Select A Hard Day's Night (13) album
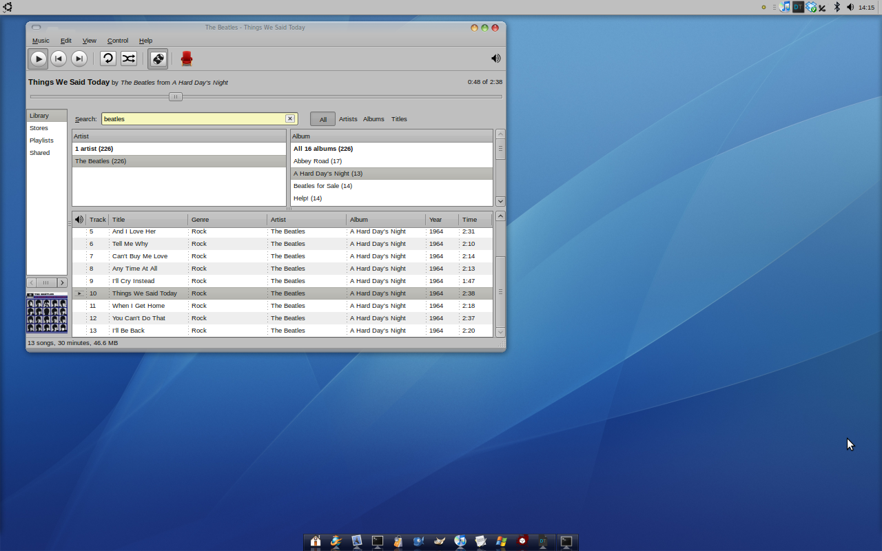Viewport: 882px width, 551px height. pos(391,174)
